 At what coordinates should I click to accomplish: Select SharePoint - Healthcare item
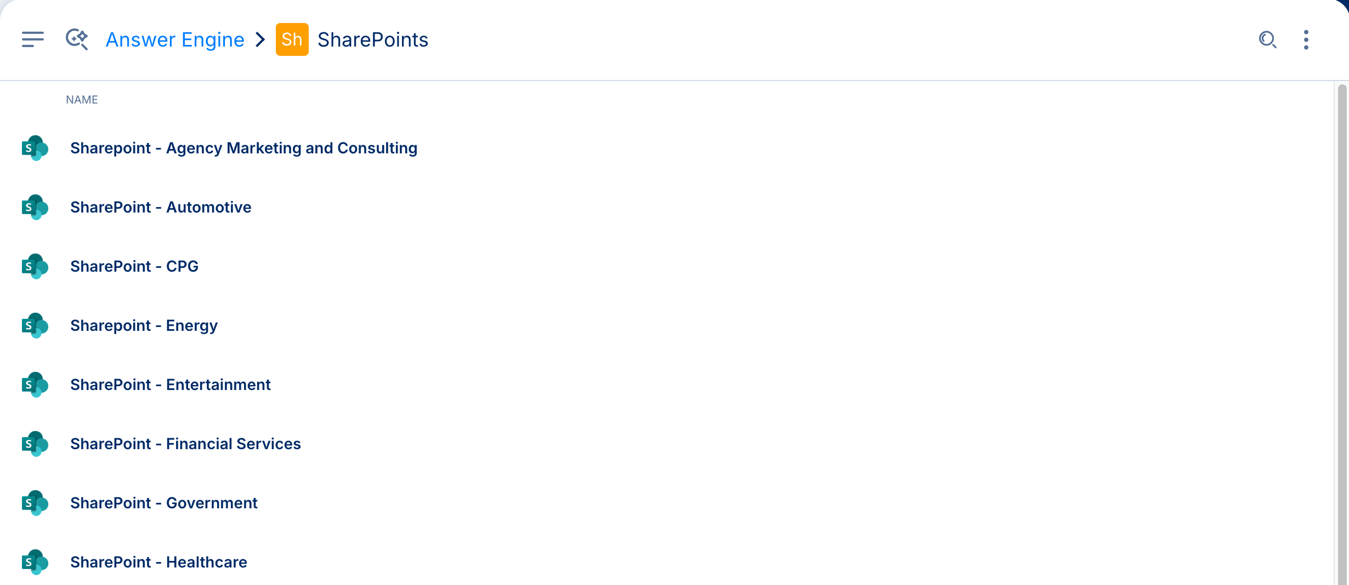158,562
